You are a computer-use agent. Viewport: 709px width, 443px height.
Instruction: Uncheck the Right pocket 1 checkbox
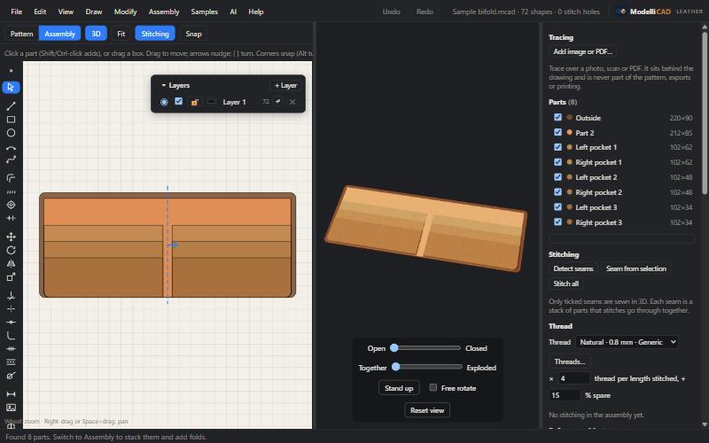[558, 162]
